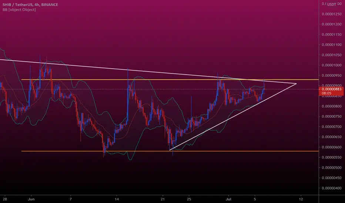Click the Jul label on time axis
The height and width of the screenshot is (203, 345).
229,199
